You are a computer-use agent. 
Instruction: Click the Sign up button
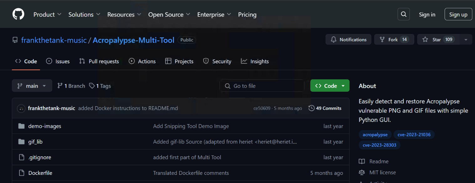point(458,14)
